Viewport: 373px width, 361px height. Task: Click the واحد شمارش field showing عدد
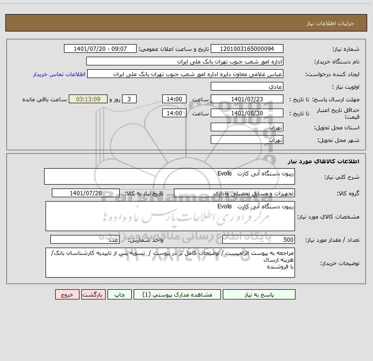point(85,240)
